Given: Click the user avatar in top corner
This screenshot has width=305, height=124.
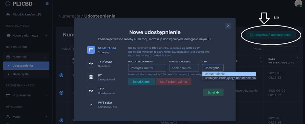Looking at the screenshot, I should click(298, 3).
